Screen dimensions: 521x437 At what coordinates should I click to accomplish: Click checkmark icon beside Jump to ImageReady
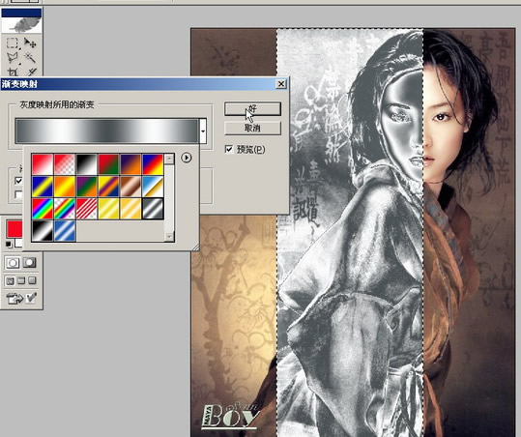31,298
